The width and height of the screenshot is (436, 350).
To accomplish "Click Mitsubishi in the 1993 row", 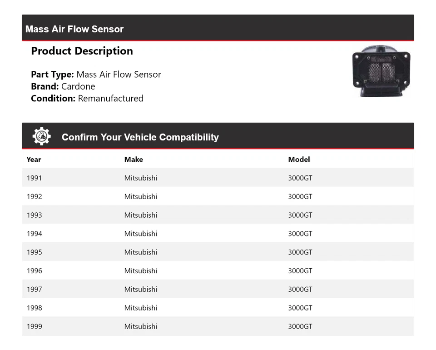I will (x=140, y=215).
